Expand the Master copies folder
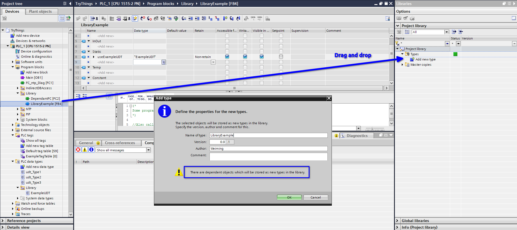Viewport: 517px width, 230px height. pos(402,65)
